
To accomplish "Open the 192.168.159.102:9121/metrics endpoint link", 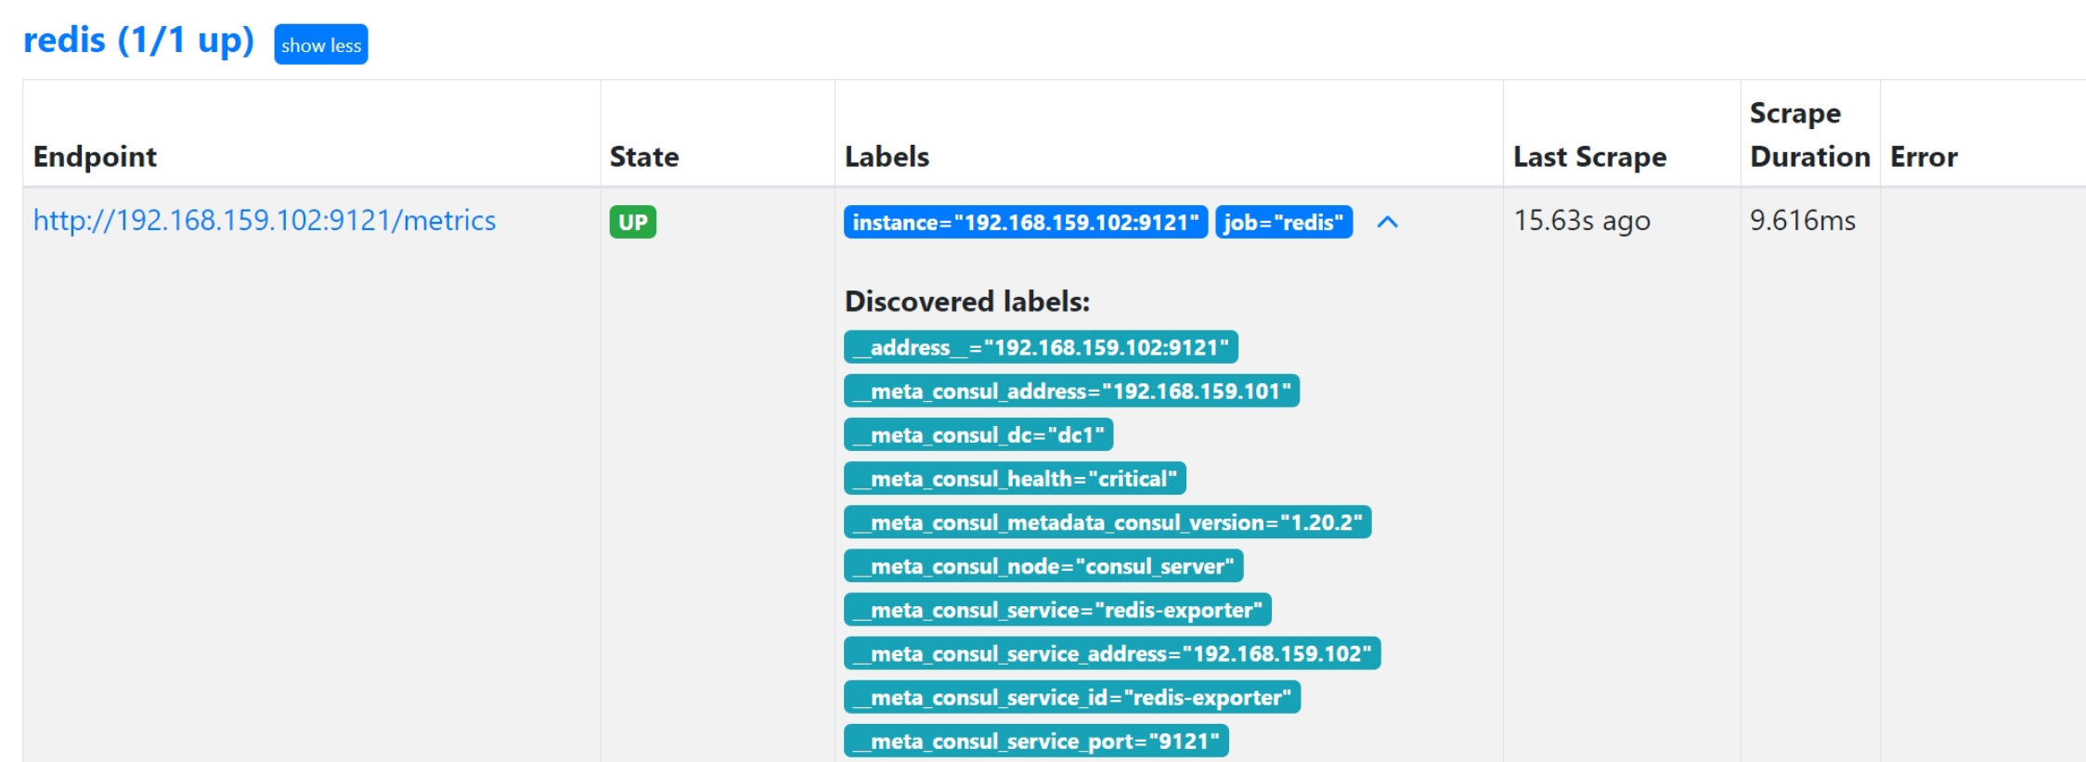I will point(265,220).
